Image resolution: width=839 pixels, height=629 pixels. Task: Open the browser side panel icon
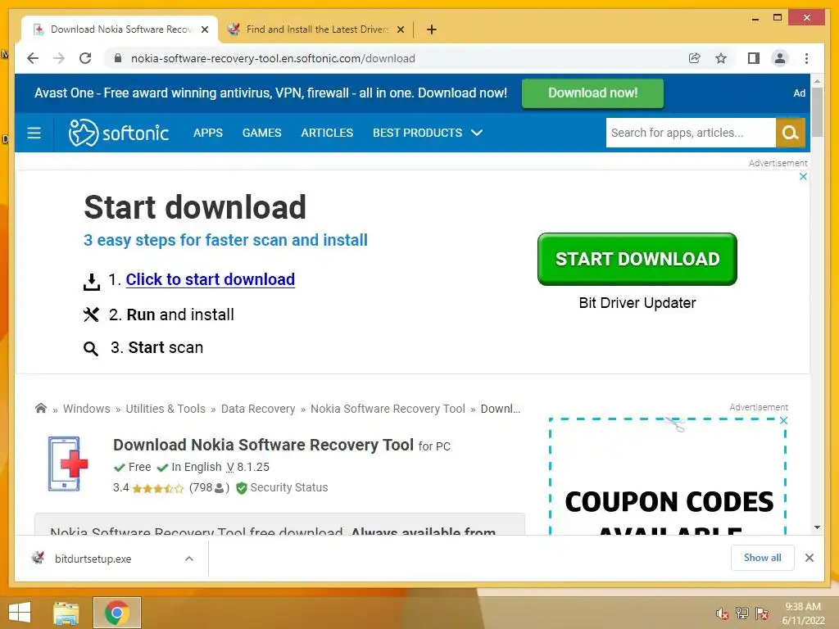click(x=754, y=58)
